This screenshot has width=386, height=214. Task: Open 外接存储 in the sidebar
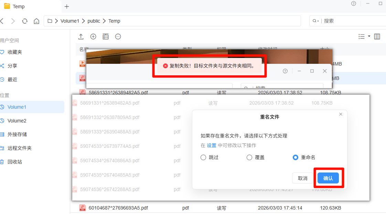click(x=17, y=134)
